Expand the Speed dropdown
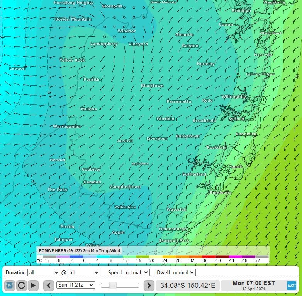Screen dimensions: 302x296 tap(136, 272)
